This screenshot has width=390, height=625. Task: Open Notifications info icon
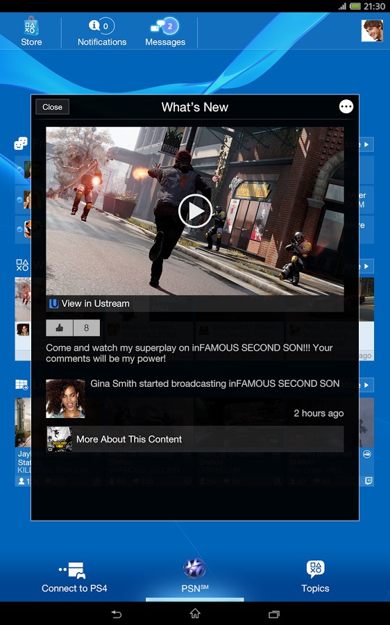(x=94, y=25)
